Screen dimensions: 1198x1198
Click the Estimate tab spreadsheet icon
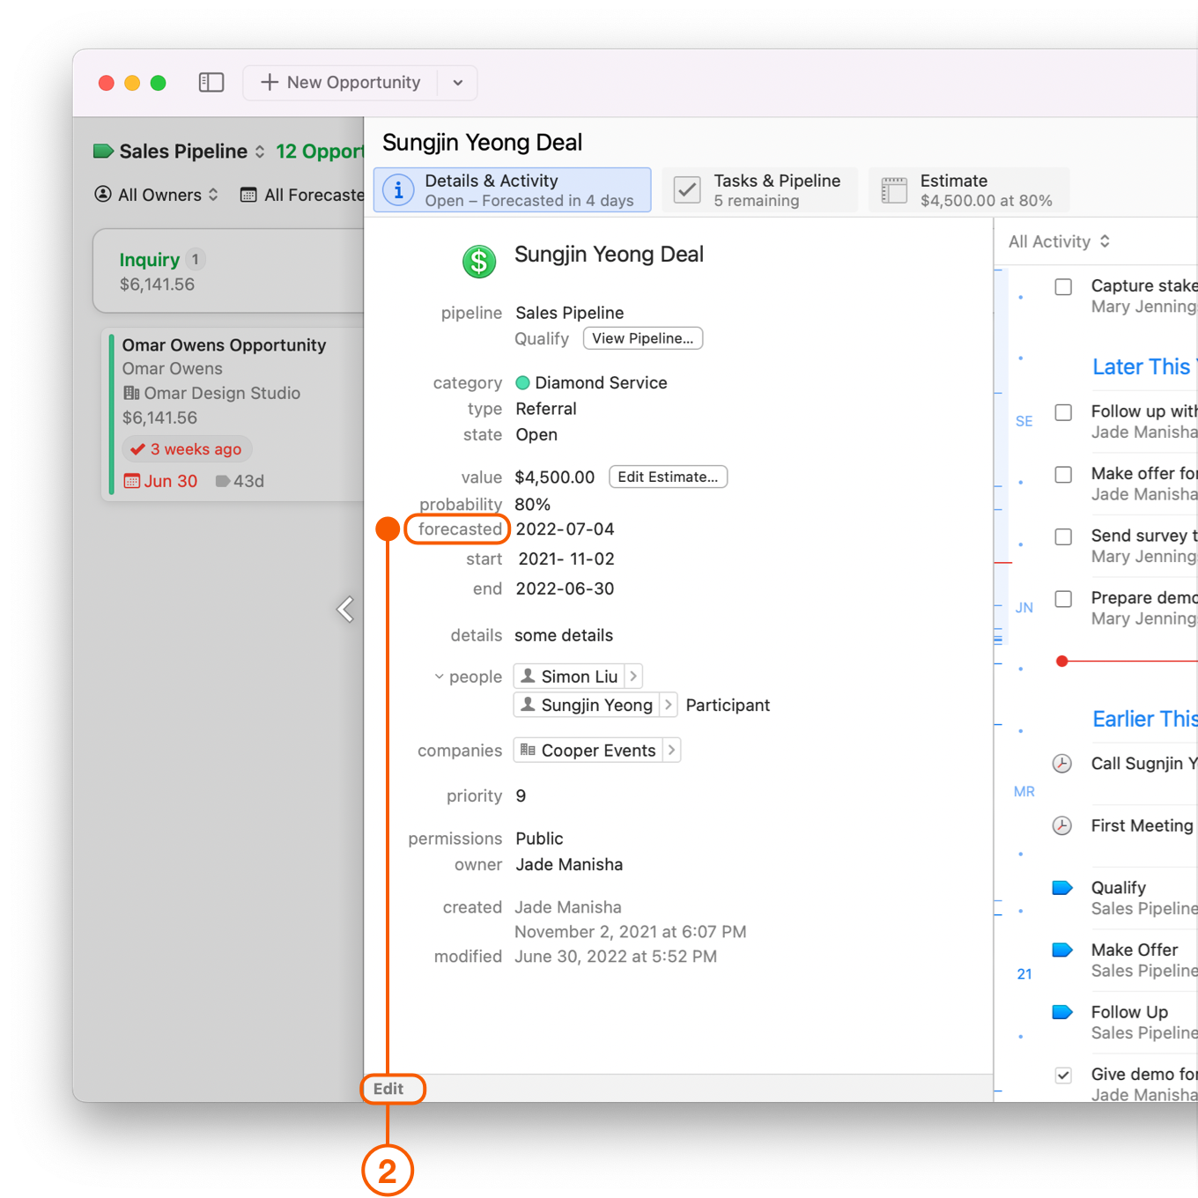coord(894,190)
